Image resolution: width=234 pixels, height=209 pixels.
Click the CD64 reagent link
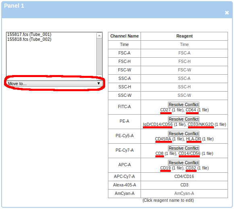click(191, 110)
